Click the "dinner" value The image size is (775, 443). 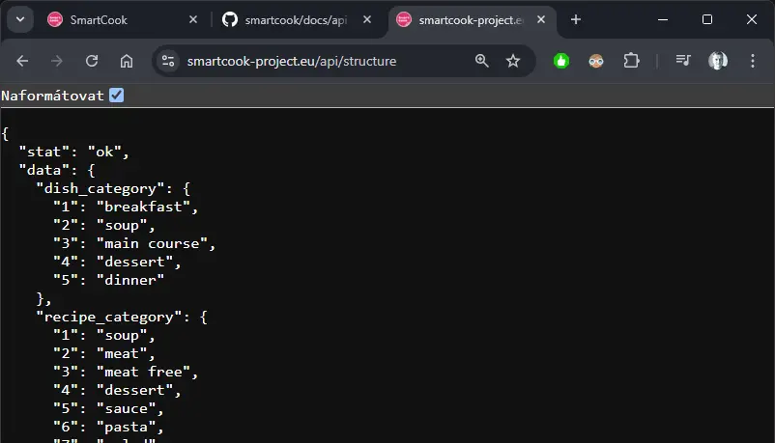130,280
